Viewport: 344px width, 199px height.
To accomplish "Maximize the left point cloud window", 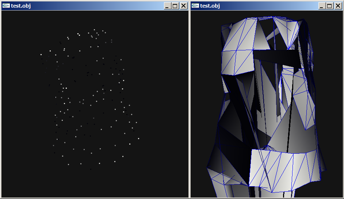I will tap(175, 6).
